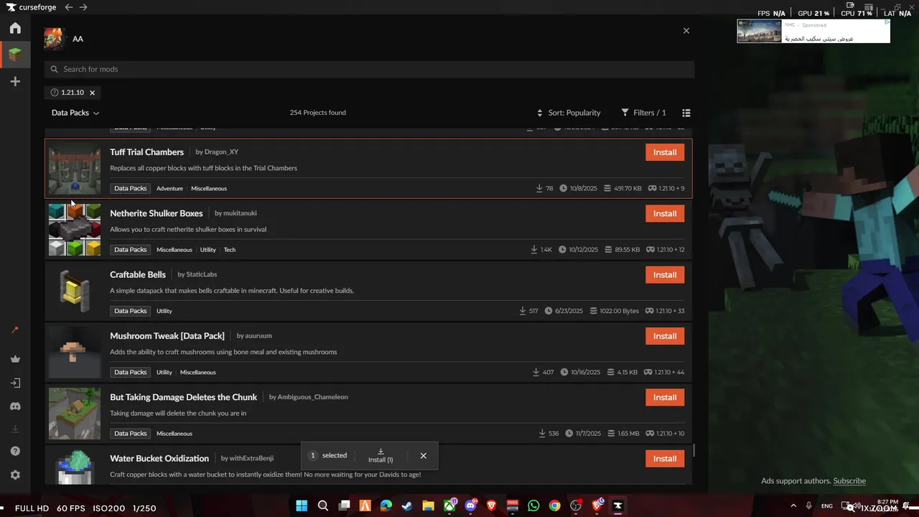Switch the results to list view

click(686, 113)
